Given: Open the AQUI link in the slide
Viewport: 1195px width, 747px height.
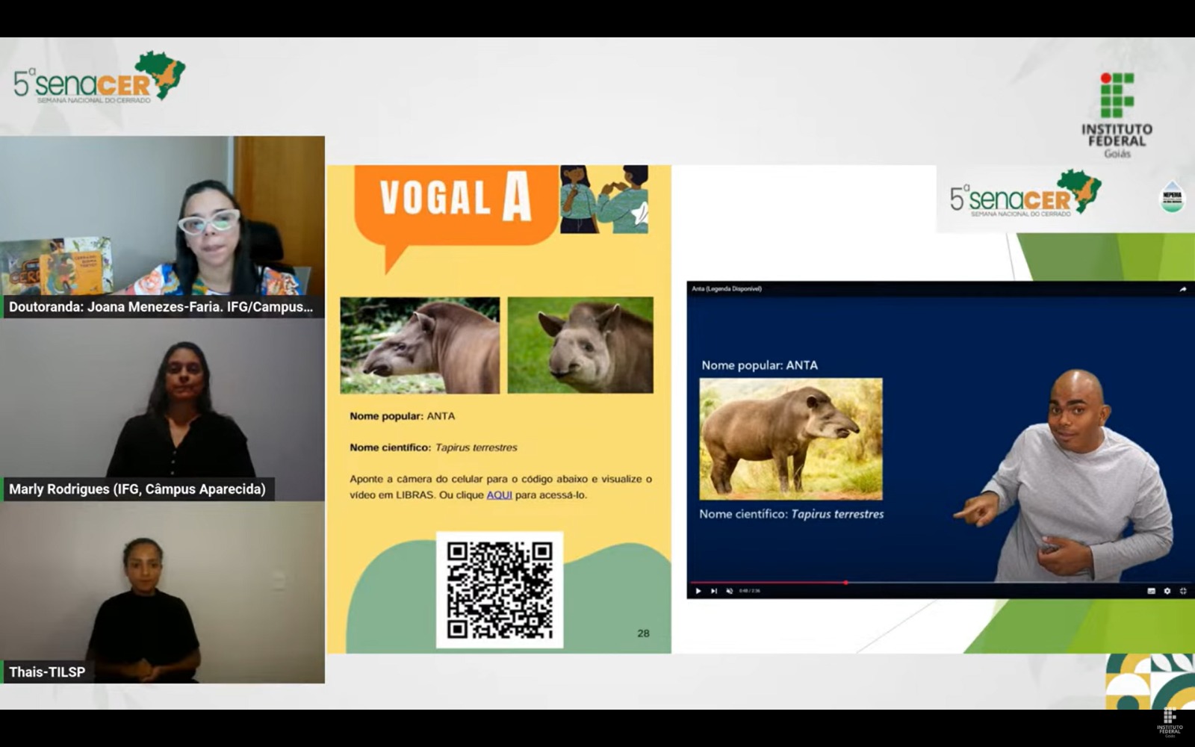Looking at the screenshot, I should pos(499,495).
